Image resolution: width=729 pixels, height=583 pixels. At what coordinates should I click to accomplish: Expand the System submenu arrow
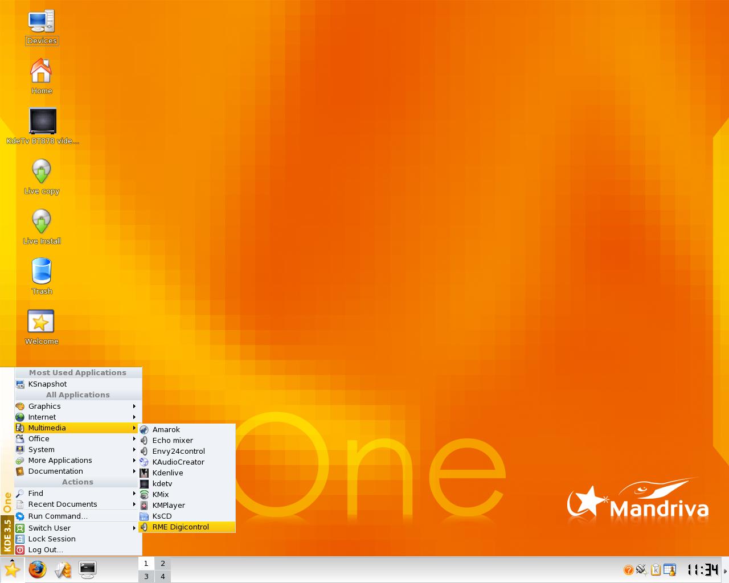(x=134, y=450)
